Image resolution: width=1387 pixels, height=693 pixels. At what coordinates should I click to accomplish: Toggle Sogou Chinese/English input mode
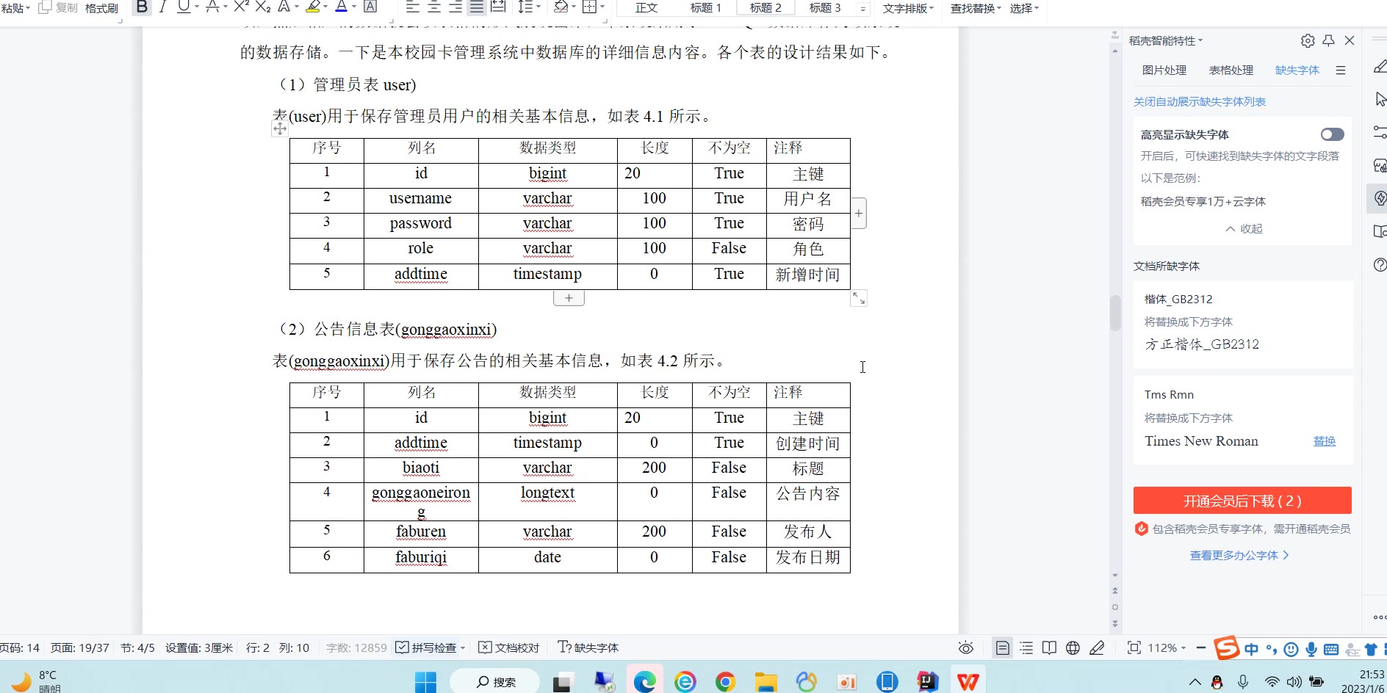pyautogui.click(x=1251, y=649)
